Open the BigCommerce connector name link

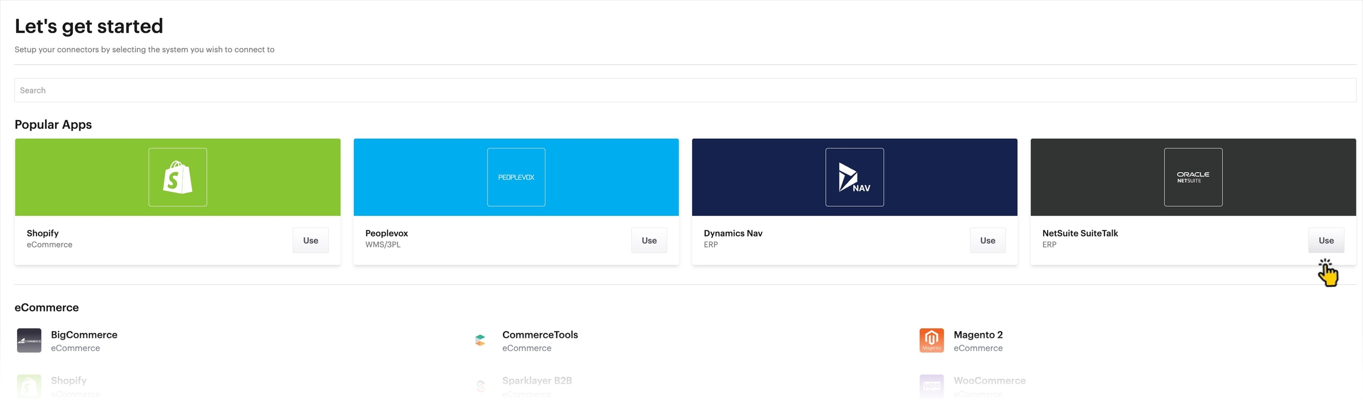point(84,335)
